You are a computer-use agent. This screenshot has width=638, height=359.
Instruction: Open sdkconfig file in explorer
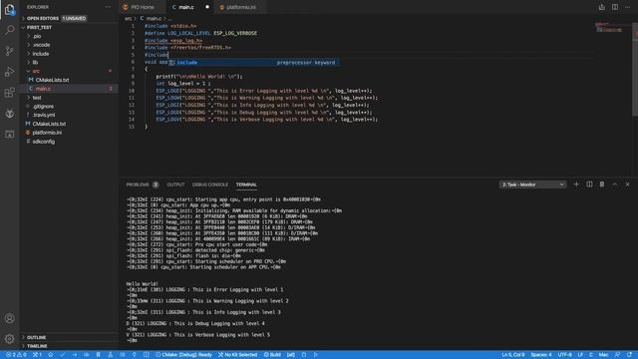[69, 142]
